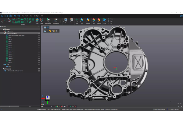This screenshot has width=183, height=122.
Task: Click the red X at bottom toolbar end
Action: [75, 106]
